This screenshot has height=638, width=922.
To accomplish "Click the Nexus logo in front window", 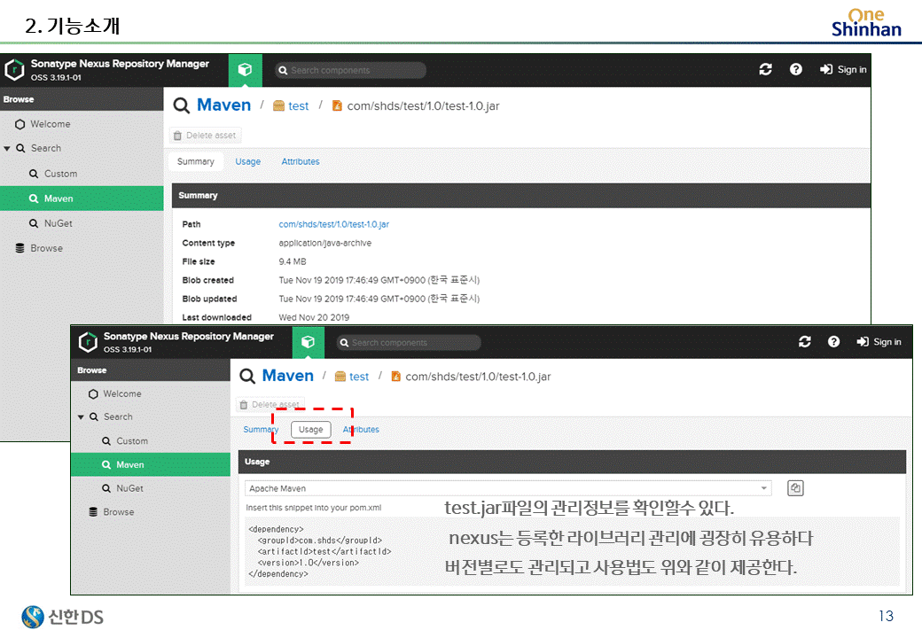I will tap(88, 341).
